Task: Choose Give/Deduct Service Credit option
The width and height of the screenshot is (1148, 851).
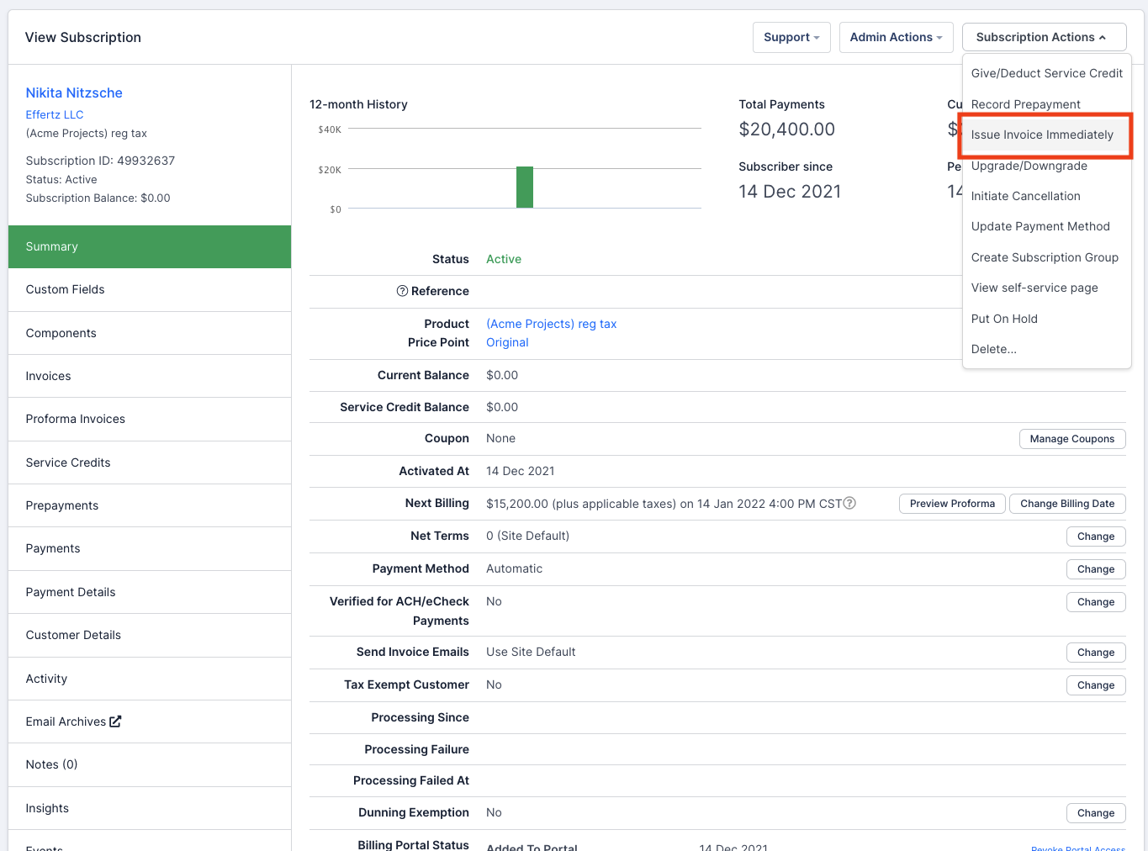Action: (1046, 73)
